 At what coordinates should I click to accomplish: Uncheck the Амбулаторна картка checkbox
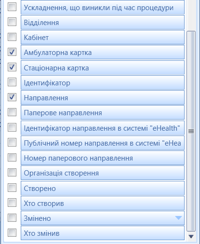point(12,52)
